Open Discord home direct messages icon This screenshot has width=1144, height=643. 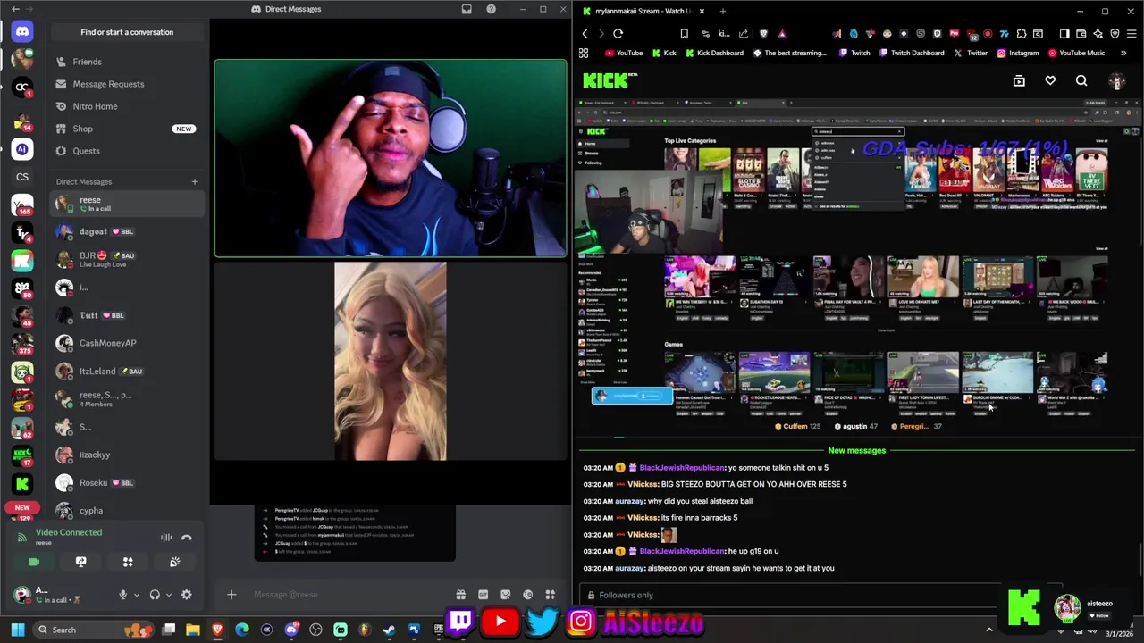pyautogui.click(x=22, y=31)
